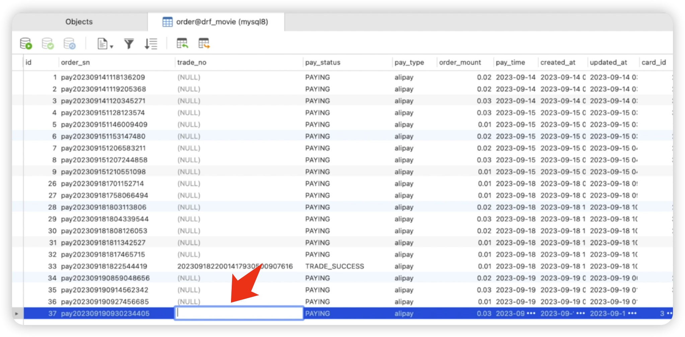
Task: Switch to the Objects tab
Action: [x=79, y=22]
